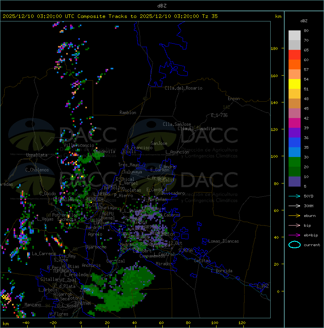Click the Manzano map label
The width and height of the screenshot is (324, 328).
(33, 305)
